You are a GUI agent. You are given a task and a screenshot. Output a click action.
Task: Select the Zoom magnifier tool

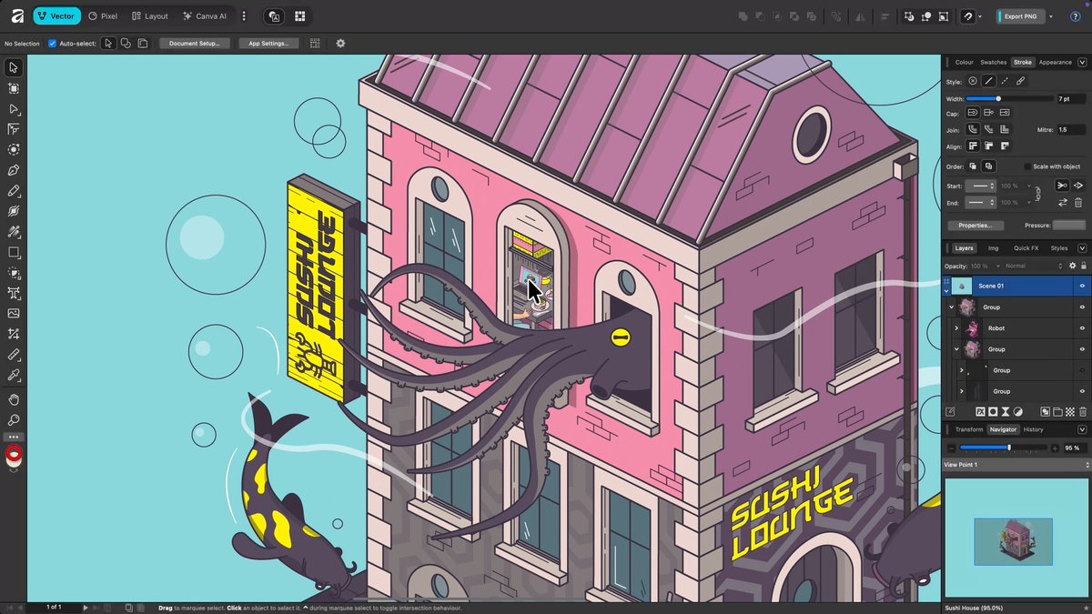click(14, 420)
